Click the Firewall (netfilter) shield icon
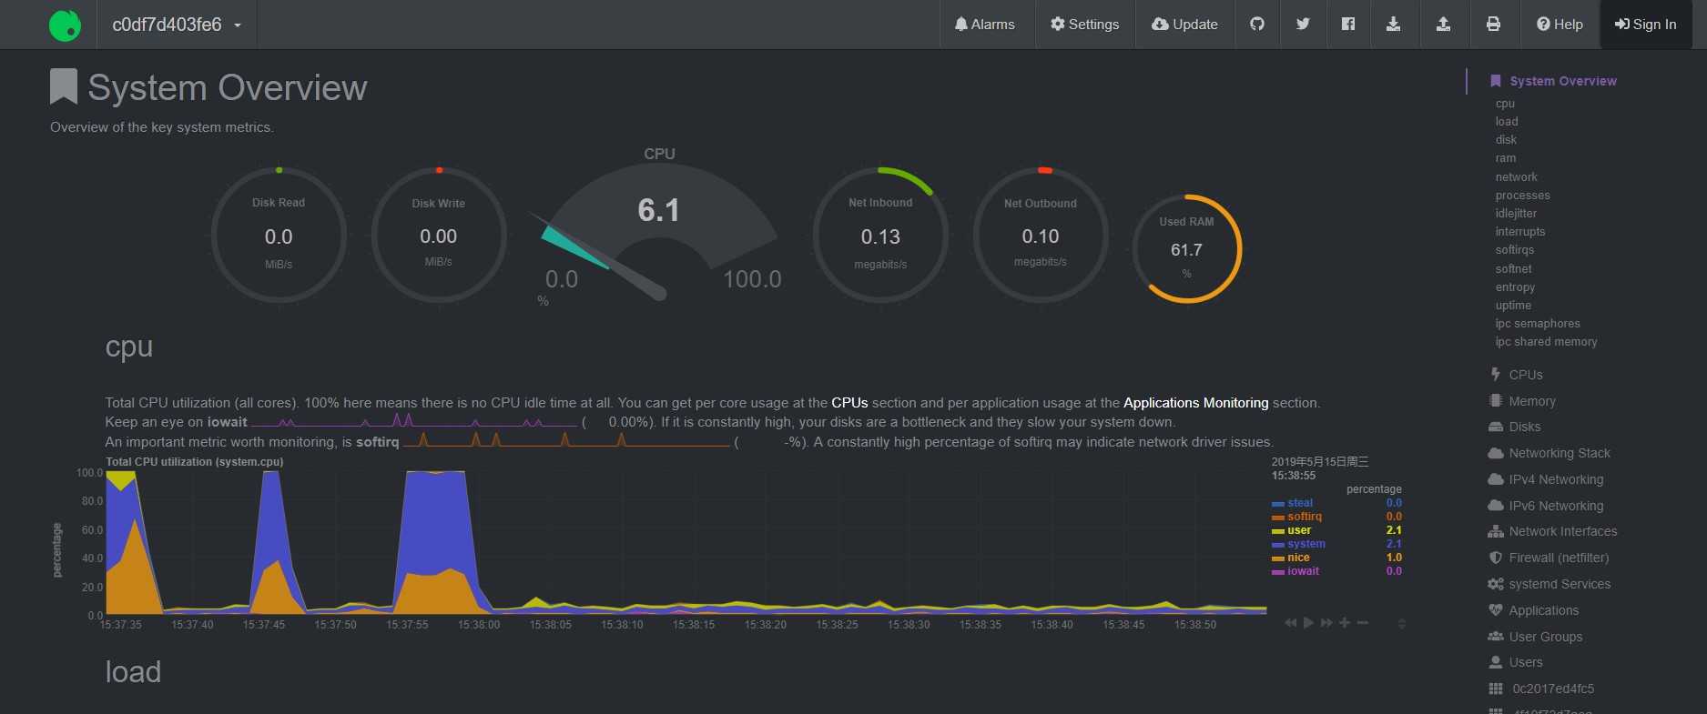Image resolution: width=1707 pixels, height=714 pixels. tap(1495, 558)
